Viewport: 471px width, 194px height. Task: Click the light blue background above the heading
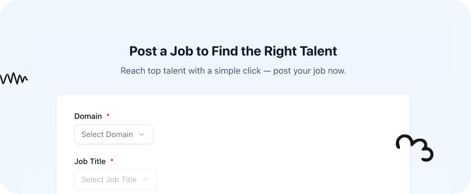[233, 23]
